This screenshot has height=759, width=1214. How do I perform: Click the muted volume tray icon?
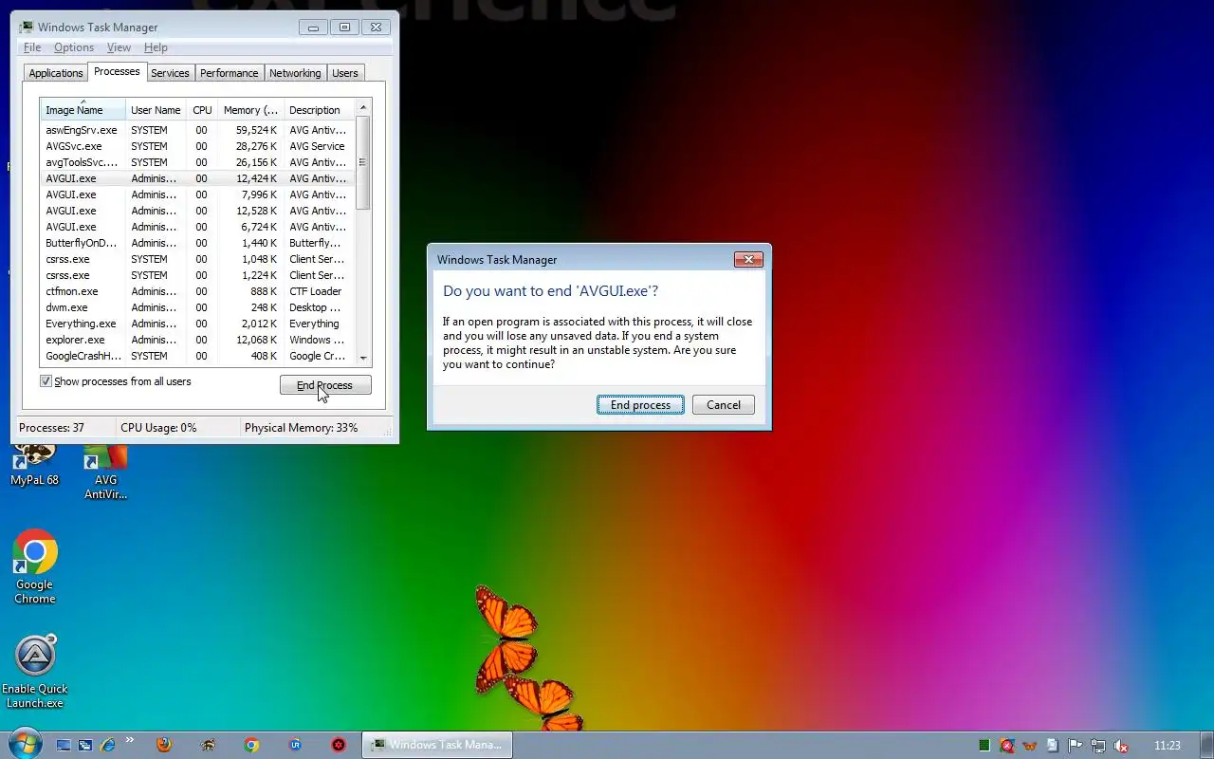pyautogui.click(x=1121, y=746)
